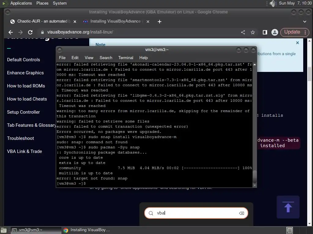This screenshot has width=313, height=234.
Task: Open Tab Features & Glossary link
Action: click(x=31, y=125)
